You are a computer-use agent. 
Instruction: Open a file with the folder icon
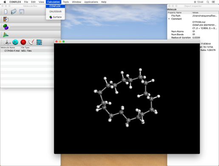tap(14, 11)
